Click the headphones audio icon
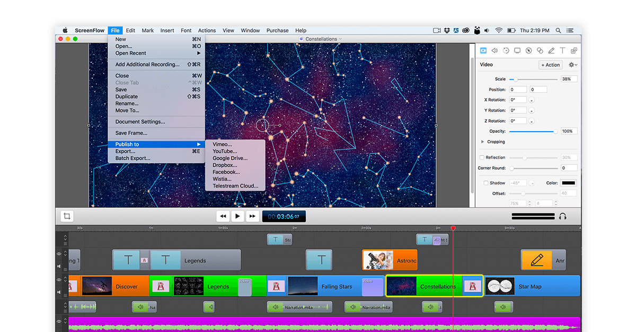The height and width of the screenshot is (332, 636). pos(563,216)
